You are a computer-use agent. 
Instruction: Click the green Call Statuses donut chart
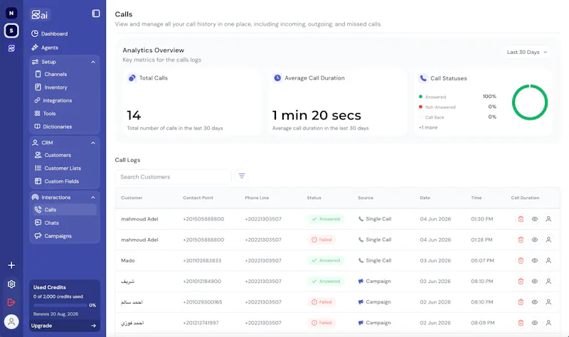[529, 102]
